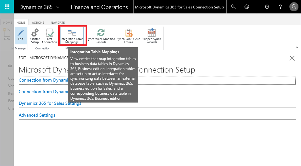Close the edit page with X
Screen dimensions: 301x166
pyautogui.click(x=292, y=58)
